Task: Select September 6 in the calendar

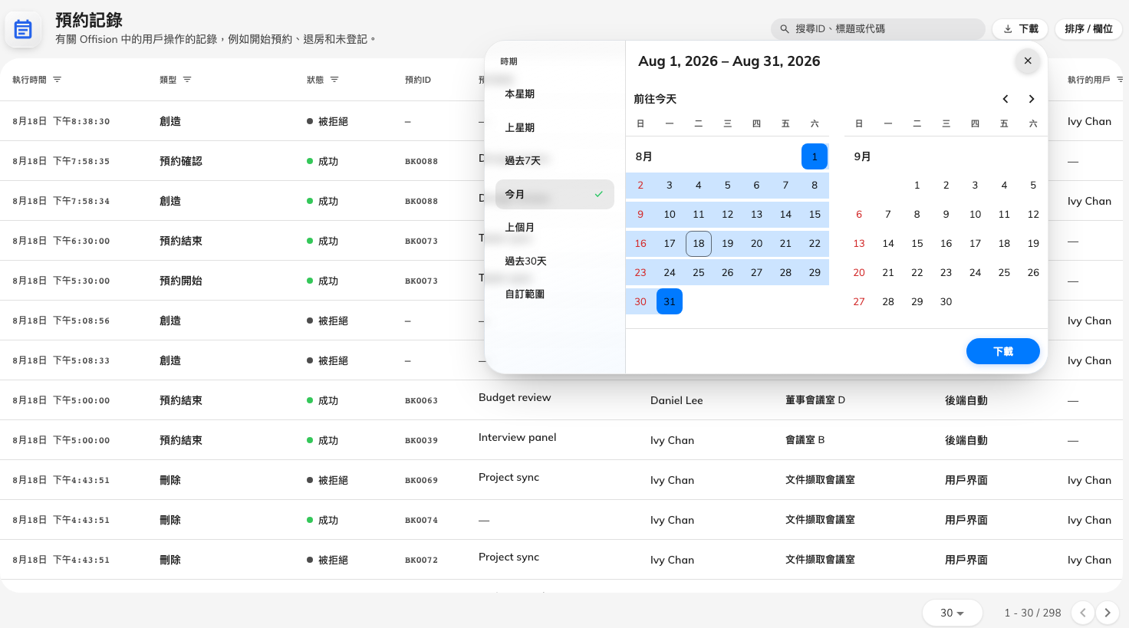Action: click(x=859, y=215)
